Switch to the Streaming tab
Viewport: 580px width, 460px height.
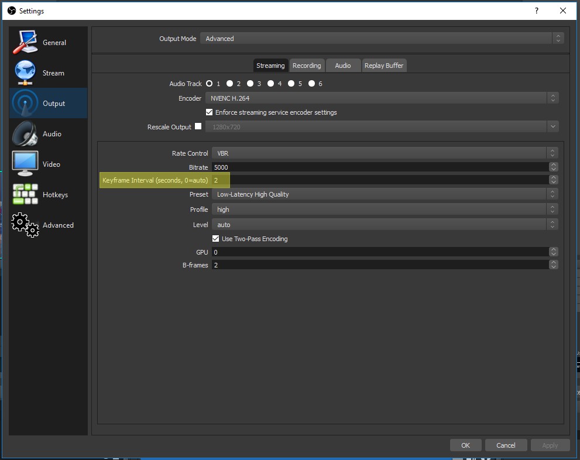click(x=270, y=66)
